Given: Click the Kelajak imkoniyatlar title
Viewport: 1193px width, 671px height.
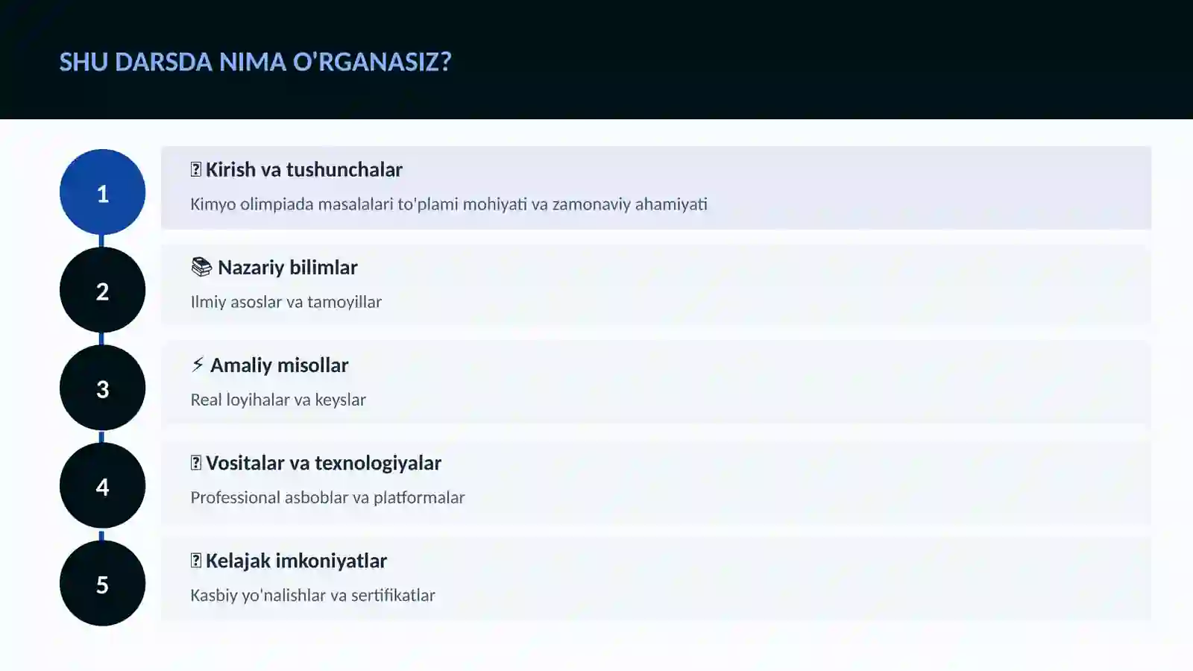Looking at the screenshot, I should (296, 561).
